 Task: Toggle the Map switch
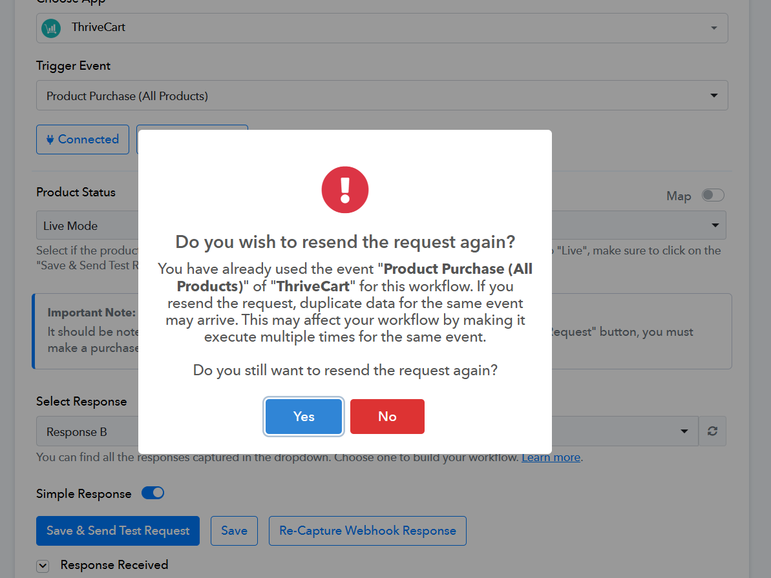point(712,195)
